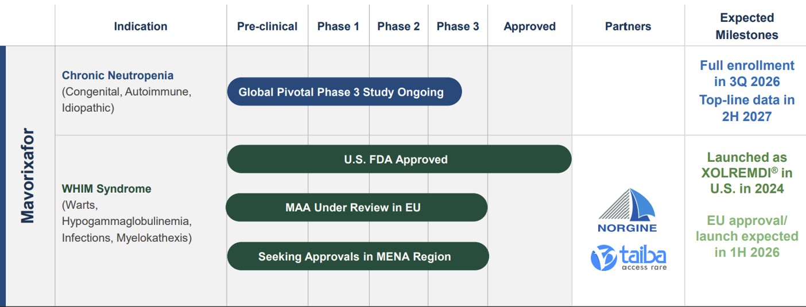
Task: Select the EU approval/launch expected text
Action: (746, 236)
